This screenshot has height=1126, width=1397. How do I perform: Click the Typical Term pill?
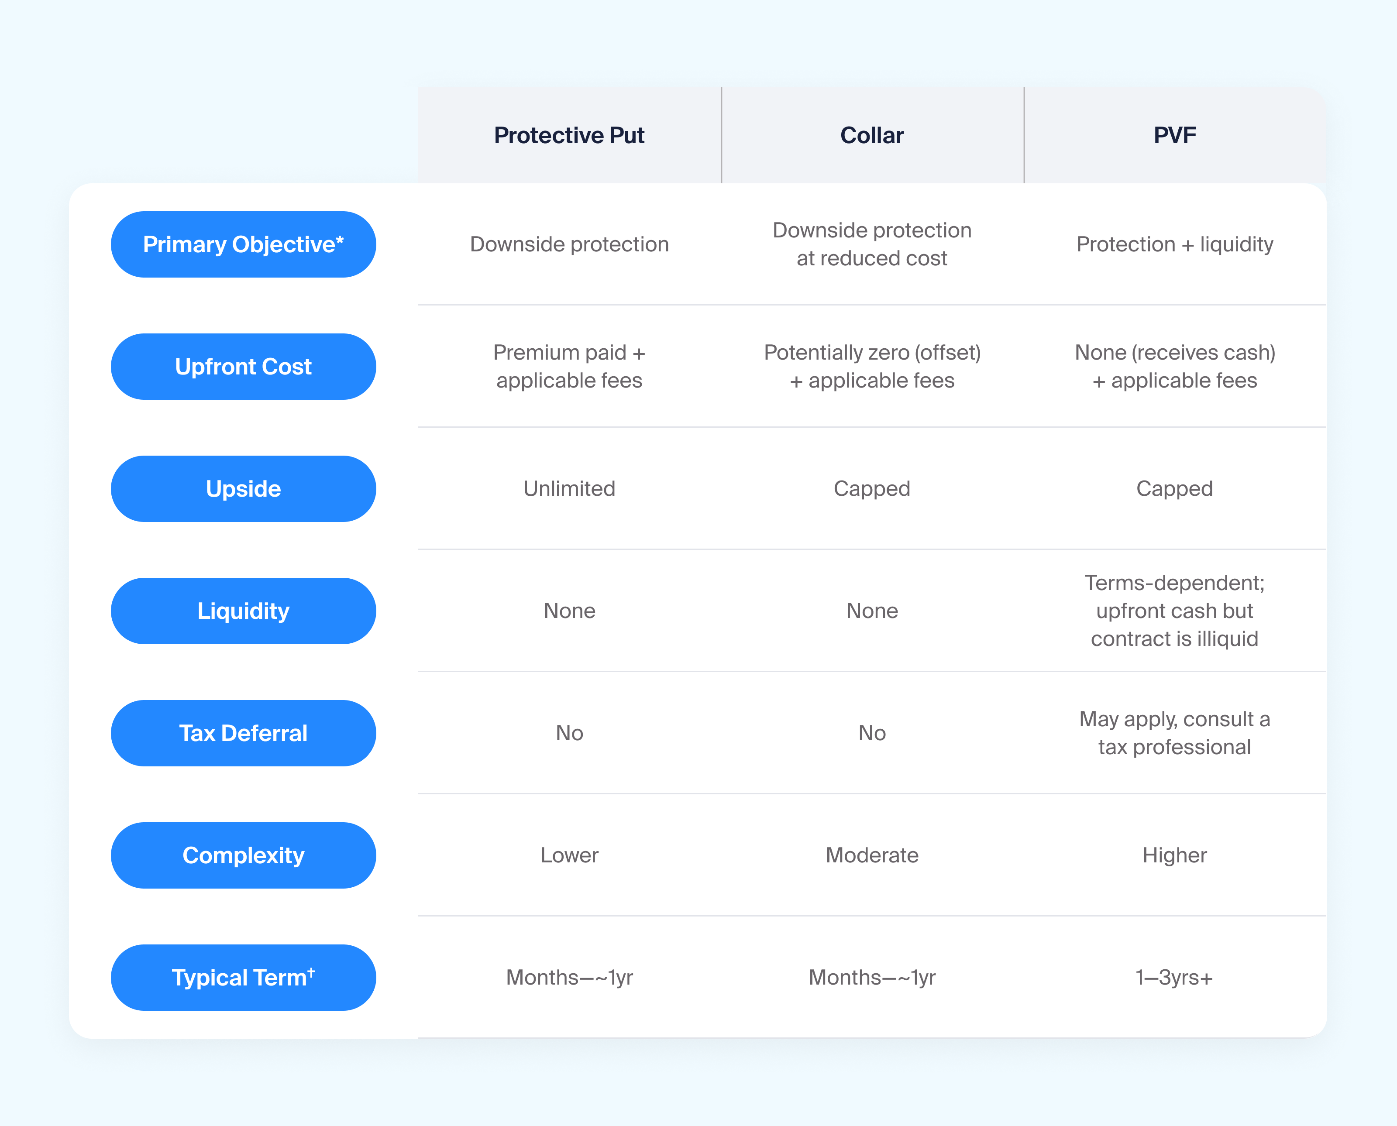coord(243,978)
